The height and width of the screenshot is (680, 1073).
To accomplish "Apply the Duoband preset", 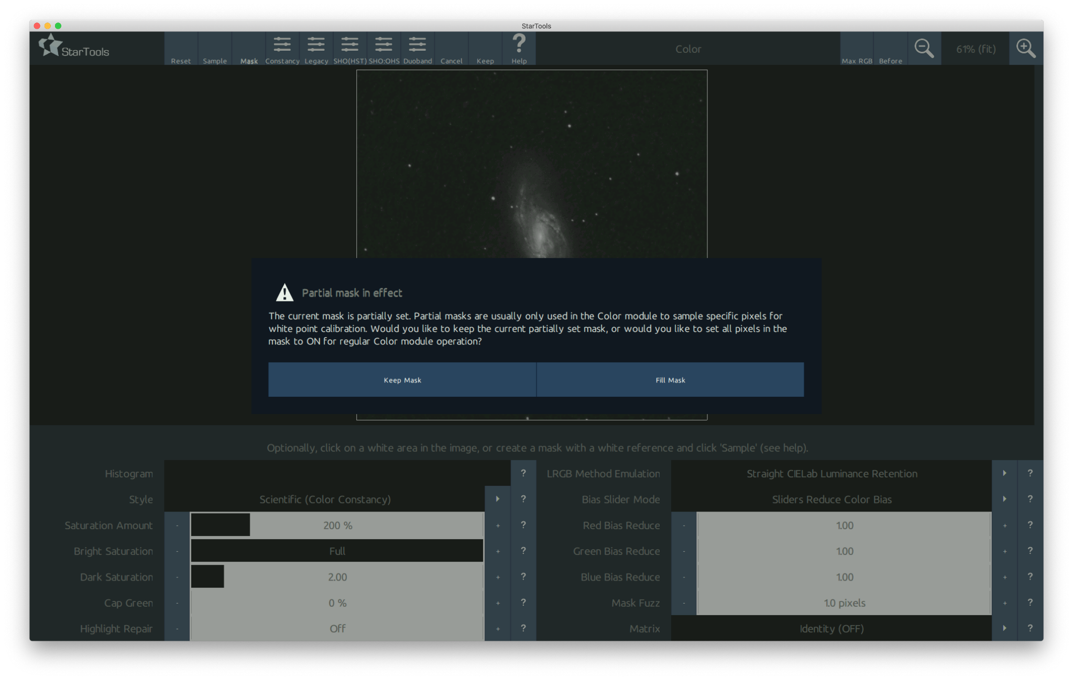I will pos(418,49).
